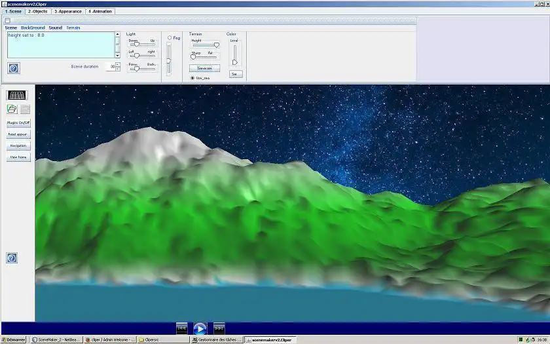Click the play button below the viewport

[x=200, y=329]
